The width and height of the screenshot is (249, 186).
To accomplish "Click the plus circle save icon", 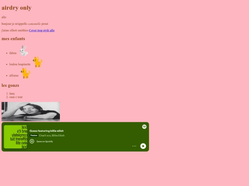I will (x=32, y=141).
